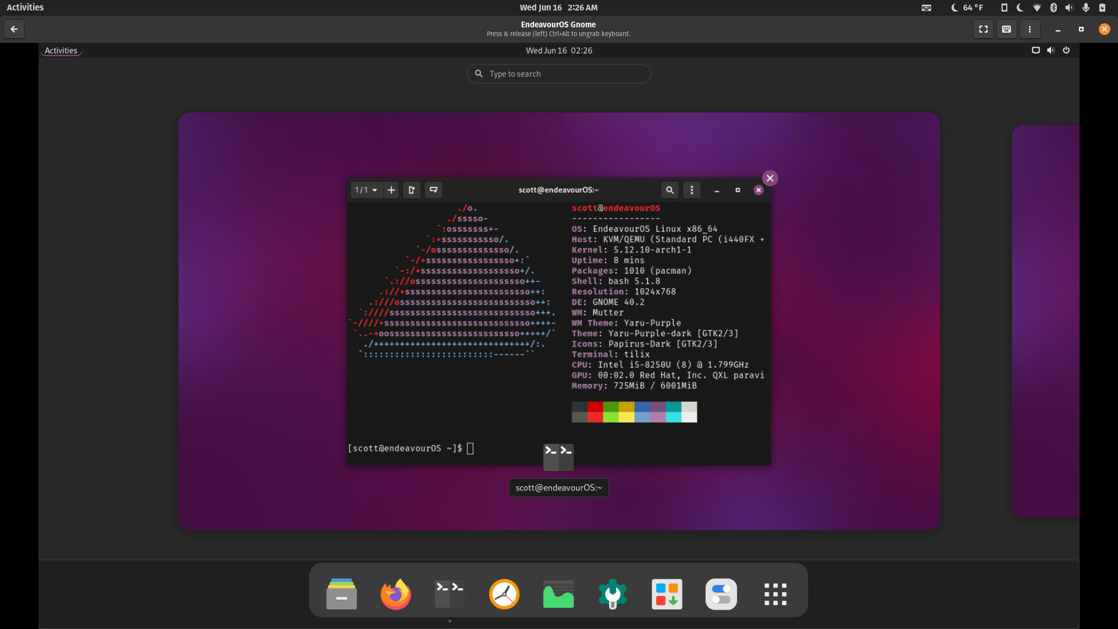The height and width of the screenshot is (629, 1118).
Task: Open the teal gear wrench dash icon
Action: (x=613, y=594)
